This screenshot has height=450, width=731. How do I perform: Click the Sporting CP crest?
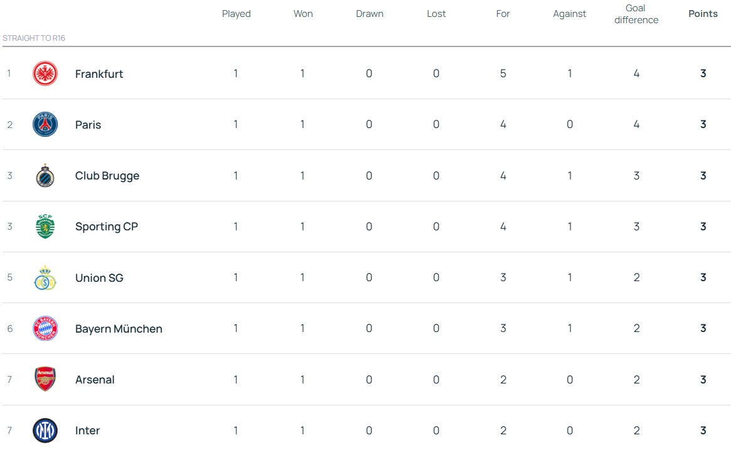(x=45, y=227)
